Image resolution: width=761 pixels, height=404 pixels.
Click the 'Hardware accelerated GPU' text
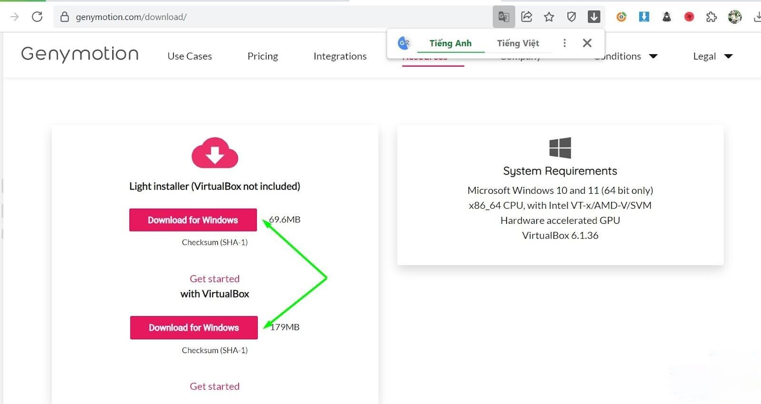coord(560,221)
